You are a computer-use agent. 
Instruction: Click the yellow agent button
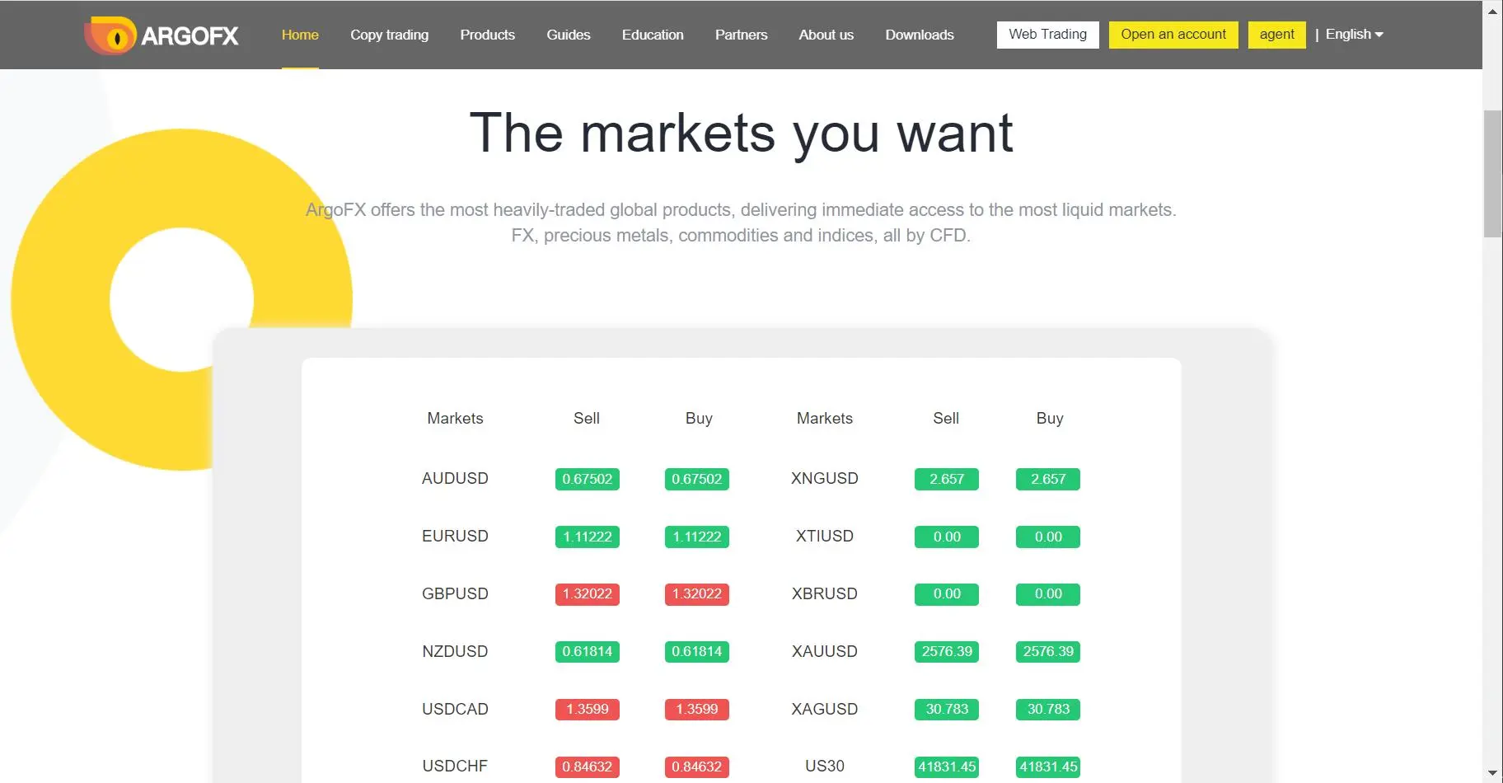click(1276, 35)
